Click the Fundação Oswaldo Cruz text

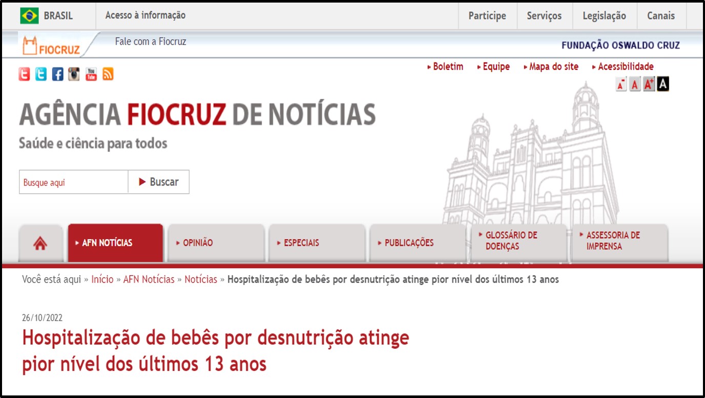coord(620,46)
